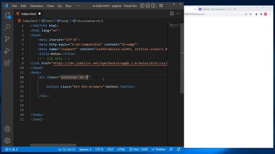Open the File menu
Image resolution: width=275 pixels, height=154 pixels.
pos(14,6)
